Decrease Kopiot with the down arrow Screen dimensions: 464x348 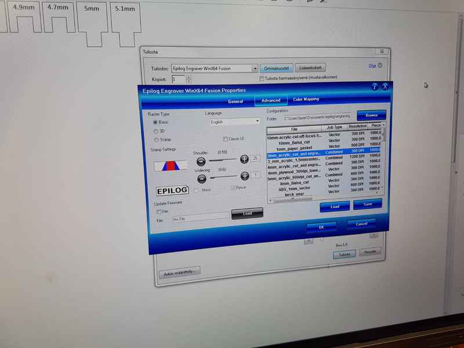point(188,81)
